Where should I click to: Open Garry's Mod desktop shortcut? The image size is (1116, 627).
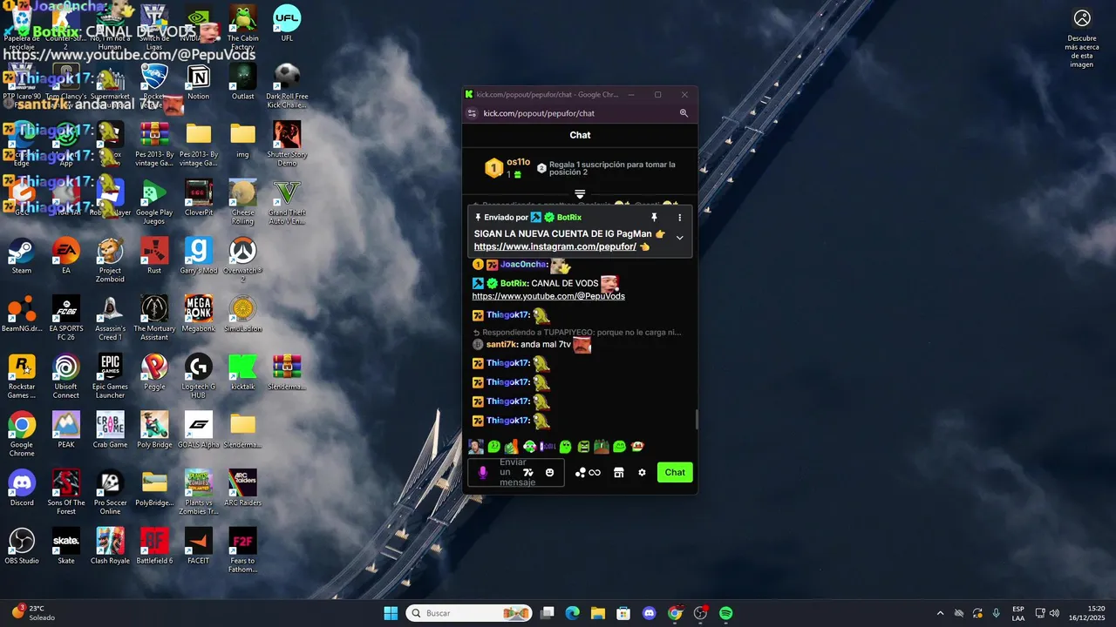tap(199, 257)
